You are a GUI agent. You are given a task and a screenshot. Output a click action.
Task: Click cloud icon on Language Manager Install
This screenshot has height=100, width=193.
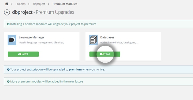click(20, 54)
